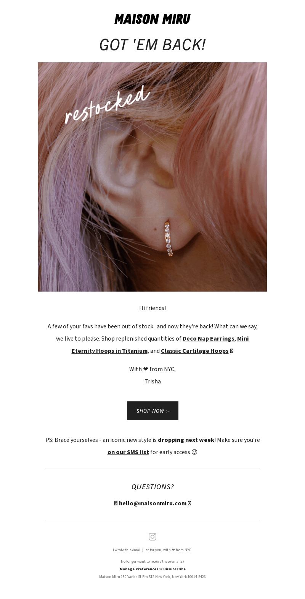Click the heart emoji after With

[x=146, y=369]
